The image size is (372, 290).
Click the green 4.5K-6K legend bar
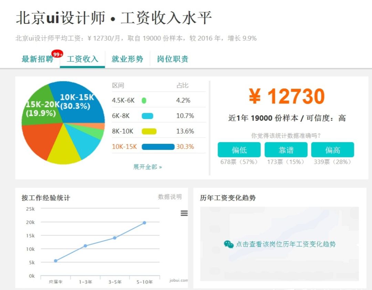point(144,100)
